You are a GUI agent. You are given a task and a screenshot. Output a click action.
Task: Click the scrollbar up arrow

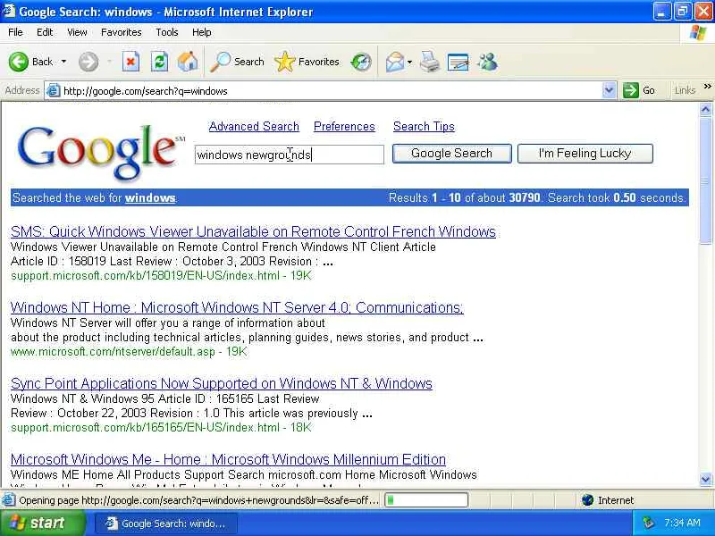(705, 109)
